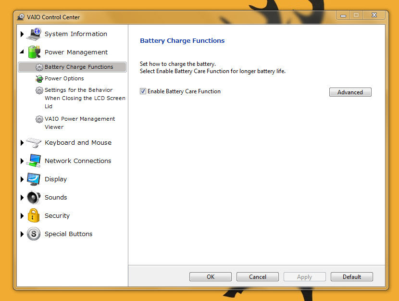Minimize the VAIO Control Center window
This screenshot has width=399, height=301.
pyautogui.click(x=343, y=15)
